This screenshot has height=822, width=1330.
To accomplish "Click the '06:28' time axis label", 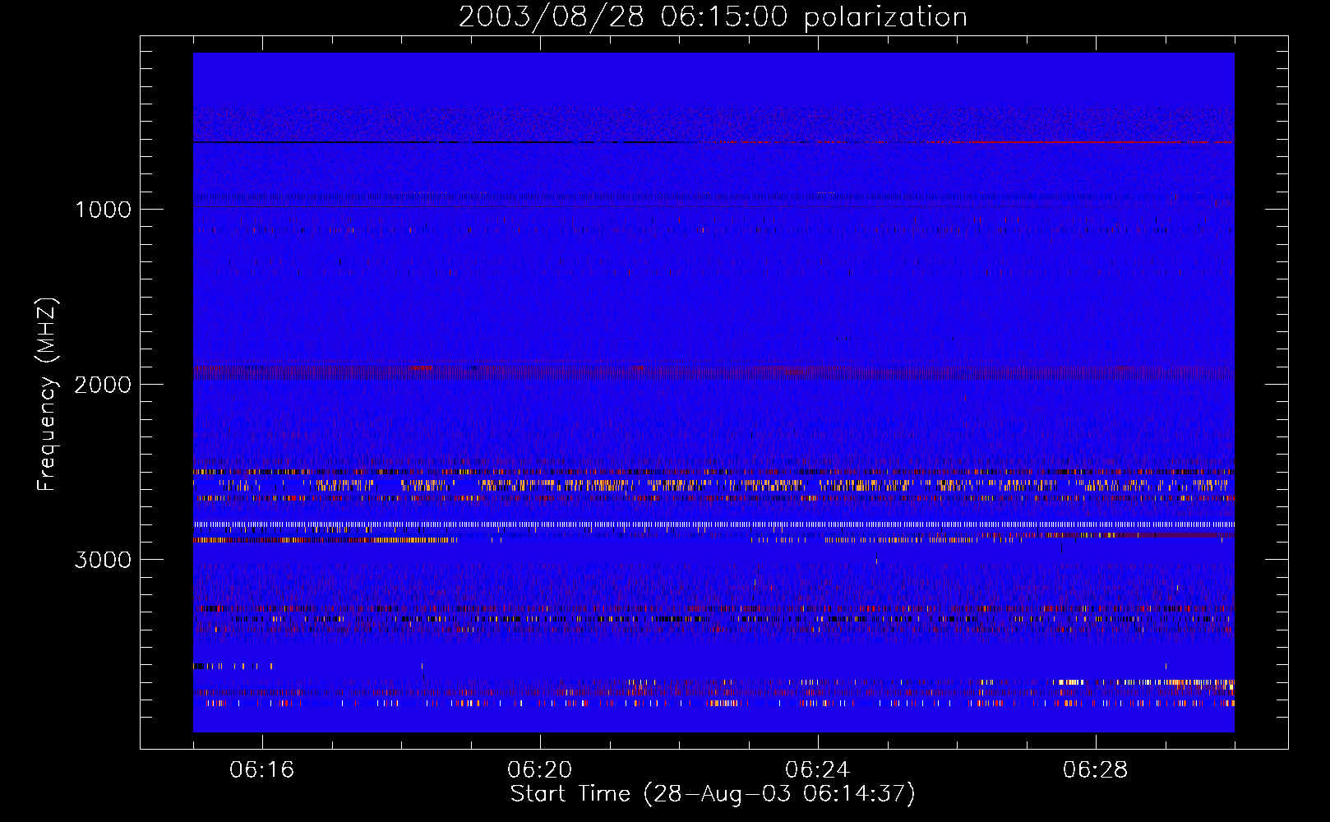I will (1096, 770).
